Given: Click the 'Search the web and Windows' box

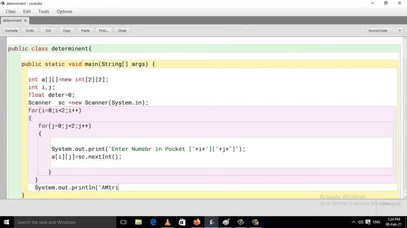Looking at the screenshot, I should click(65, 222).
